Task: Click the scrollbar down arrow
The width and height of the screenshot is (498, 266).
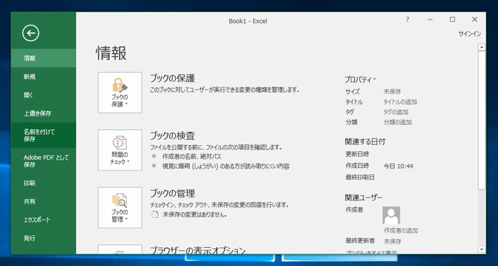Action: pos(482,249)
